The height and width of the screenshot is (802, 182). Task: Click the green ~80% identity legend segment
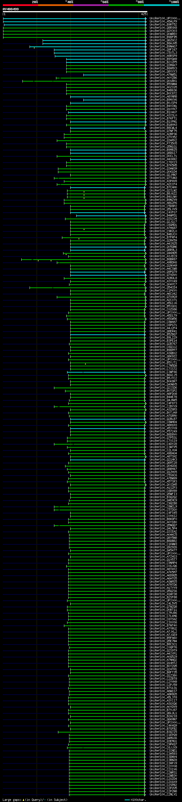pyautogui.click(x=126, y=5)
